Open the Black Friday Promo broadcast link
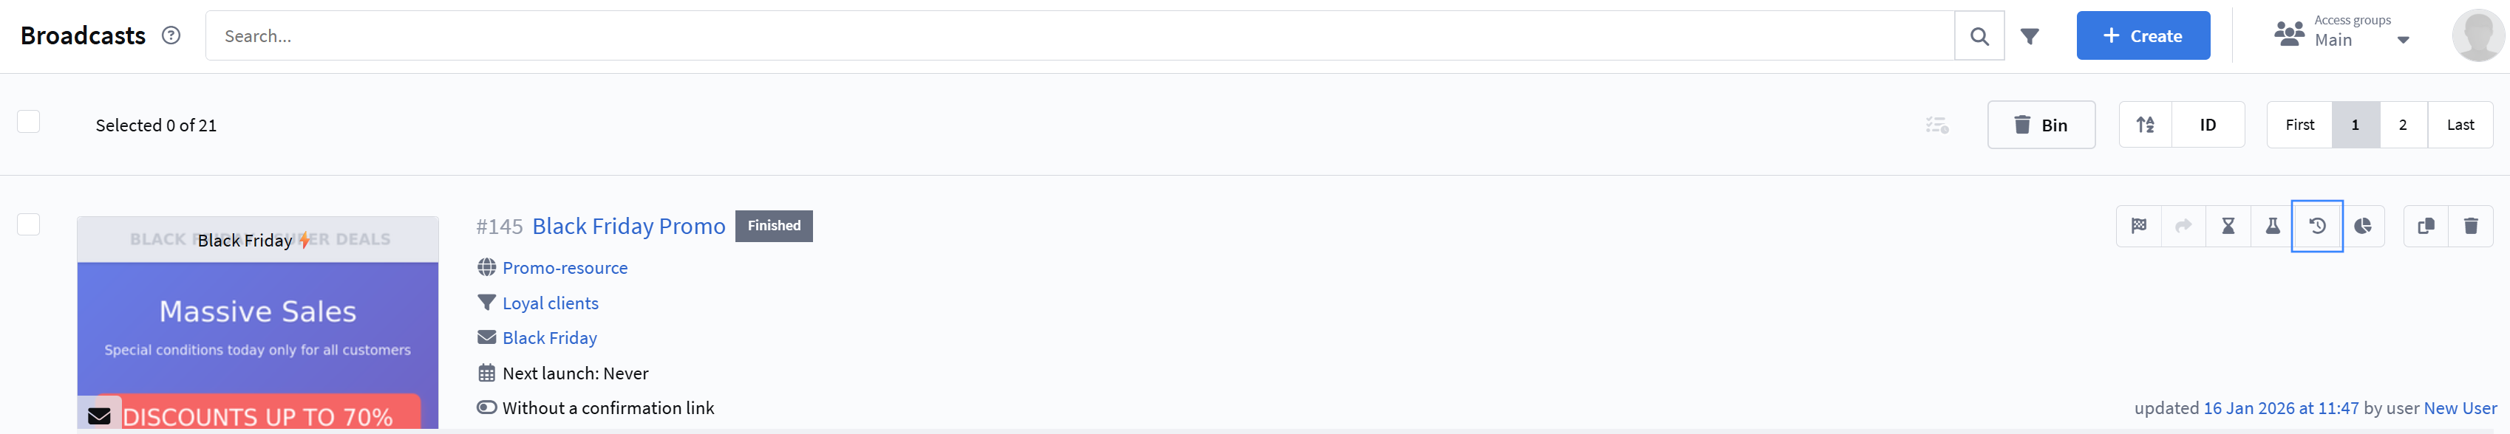Image resolution: width=2510 pixels, height=434 pixels. (x=628, y=226)
